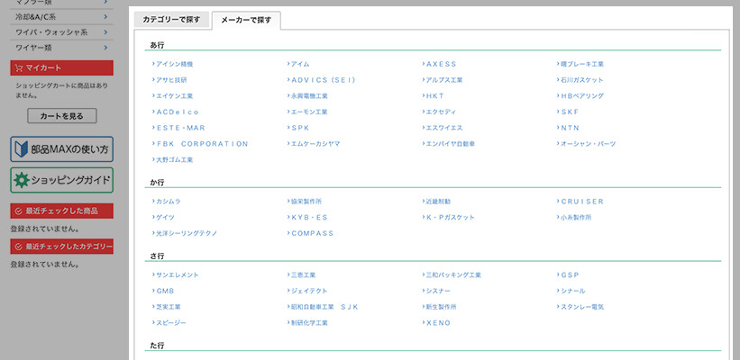This screenshot has height=360, width=740.
Task: Click the cart icon in マイカート header
Action: (19, 67)
